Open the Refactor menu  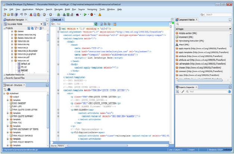click(x=39, y=9)
